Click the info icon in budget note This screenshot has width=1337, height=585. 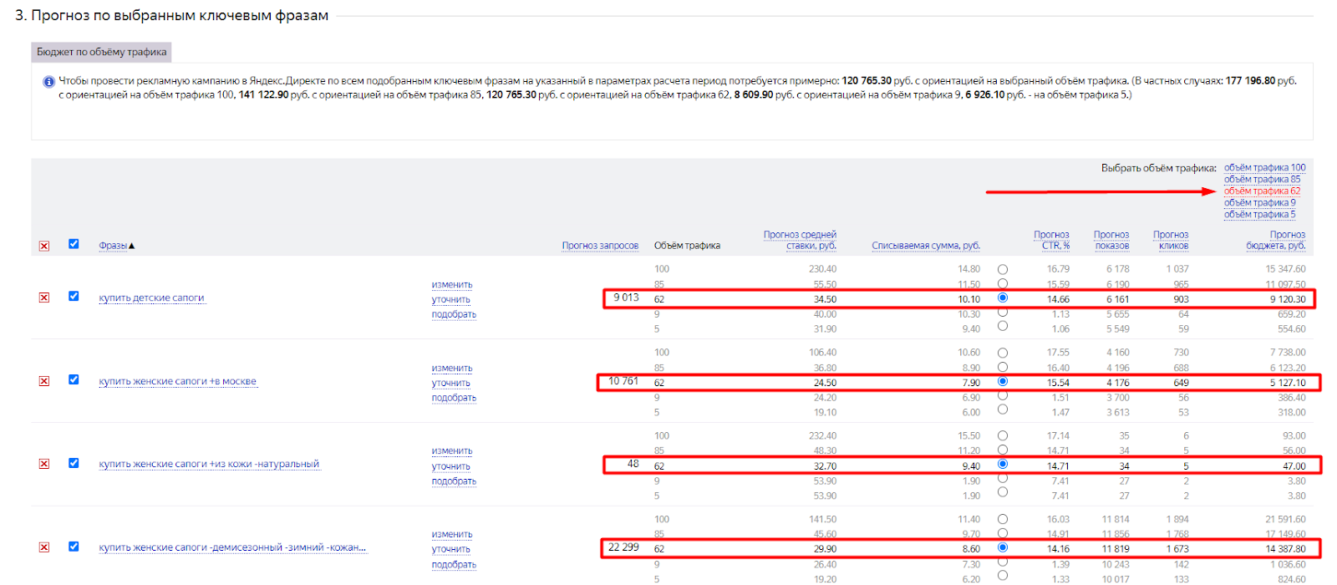(x=48, y=82)
